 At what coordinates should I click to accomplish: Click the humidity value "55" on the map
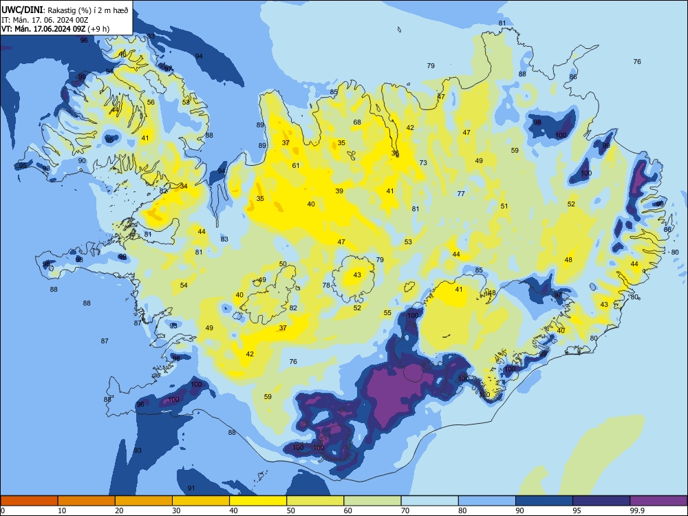387,313
